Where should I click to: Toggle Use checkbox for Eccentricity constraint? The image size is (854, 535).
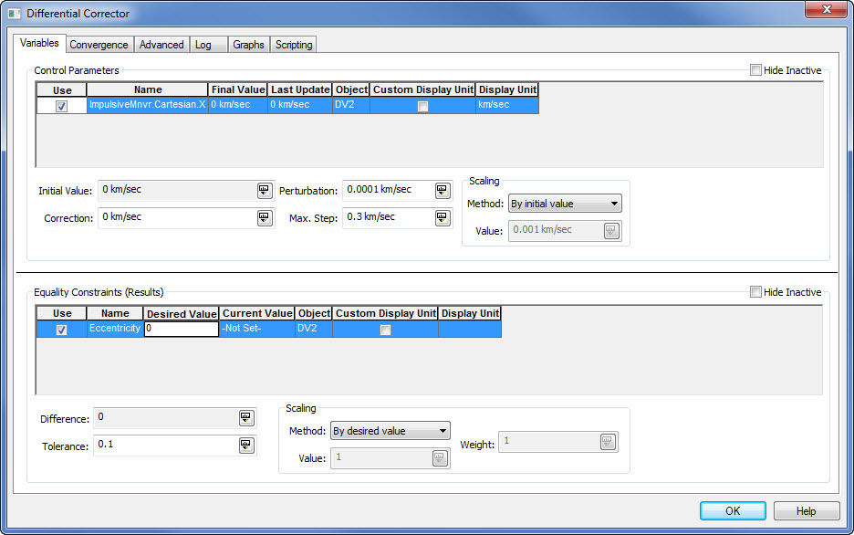pos(62,330)
